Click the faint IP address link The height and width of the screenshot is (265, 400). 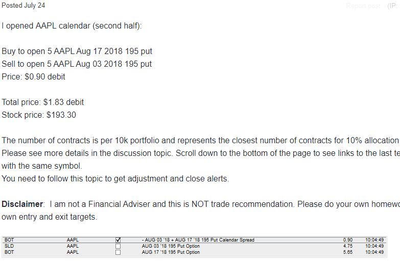tap(393, 6)
